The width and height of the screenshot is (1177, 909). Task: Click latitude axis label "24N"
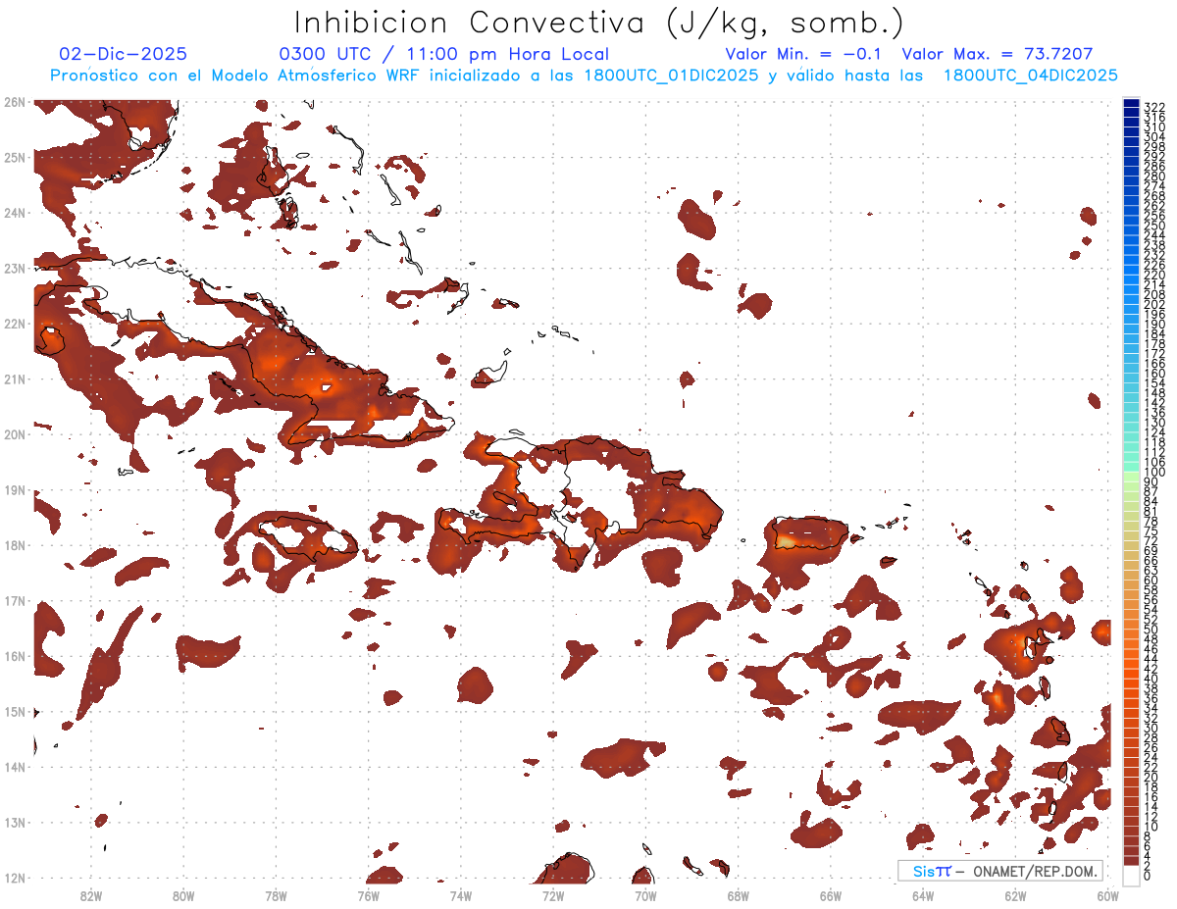(x=14, y=213)
